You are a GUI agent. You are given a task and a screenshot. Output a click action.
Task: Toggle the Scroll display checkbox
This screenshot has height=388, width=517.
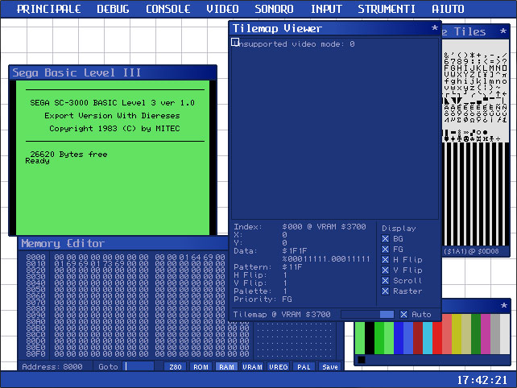coord(385,280)
